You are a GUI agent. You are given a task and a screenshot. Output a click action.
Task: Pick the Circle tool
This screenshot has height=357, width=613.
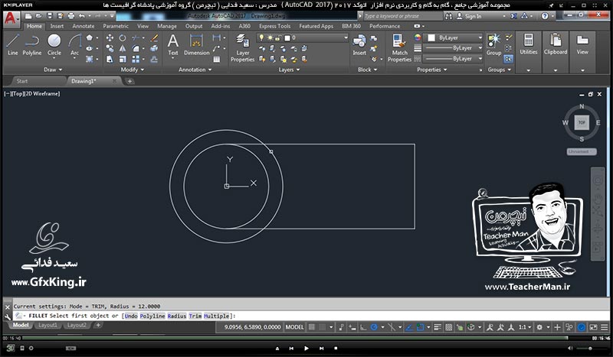pos(54,44)
